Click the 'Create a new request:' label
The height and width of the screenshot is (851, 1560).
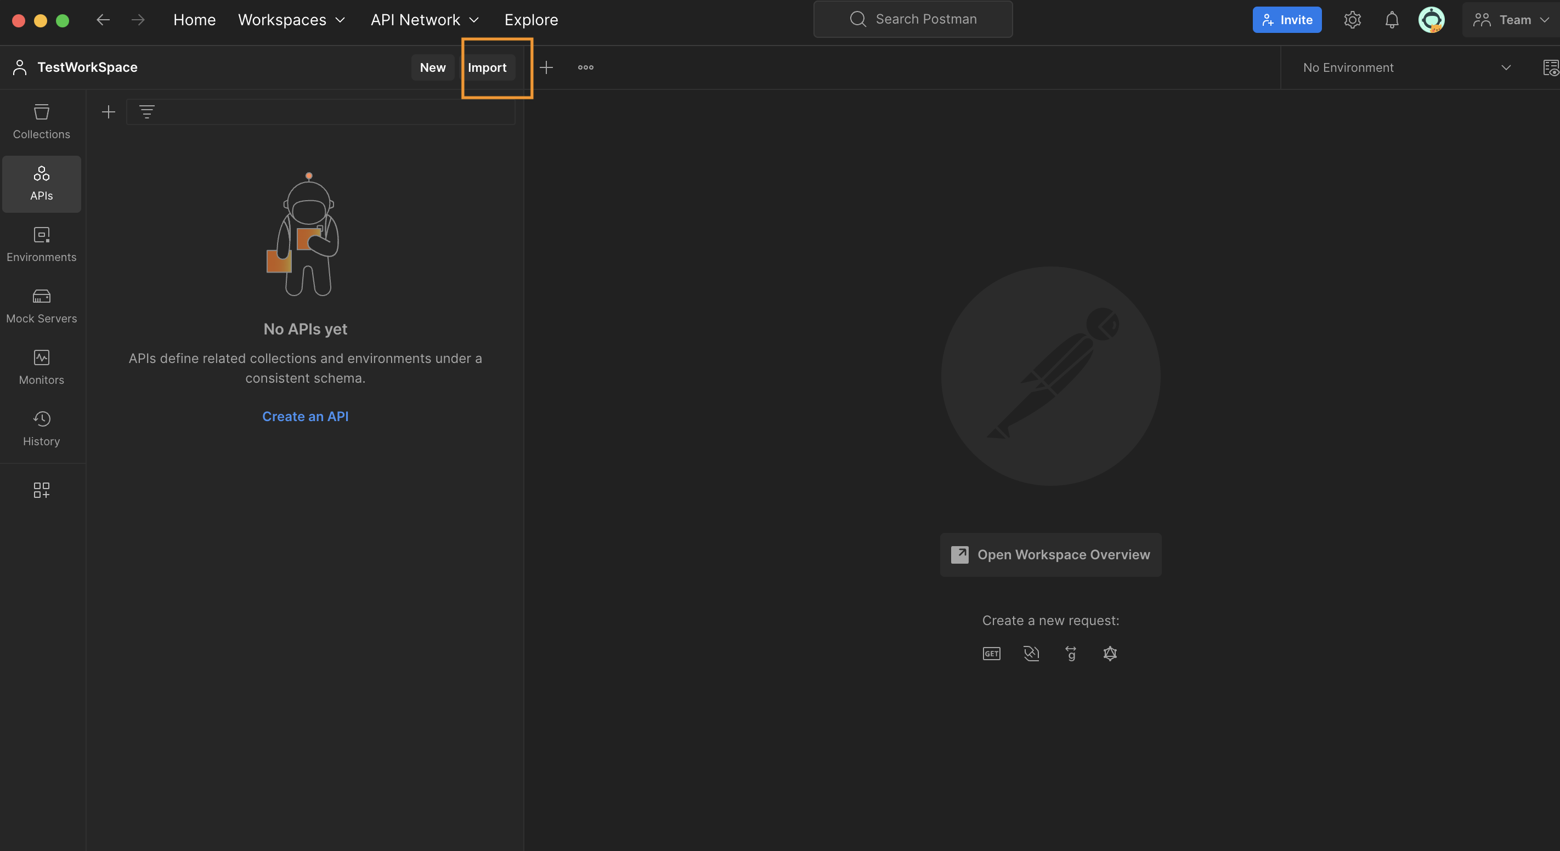point(1051,621)
